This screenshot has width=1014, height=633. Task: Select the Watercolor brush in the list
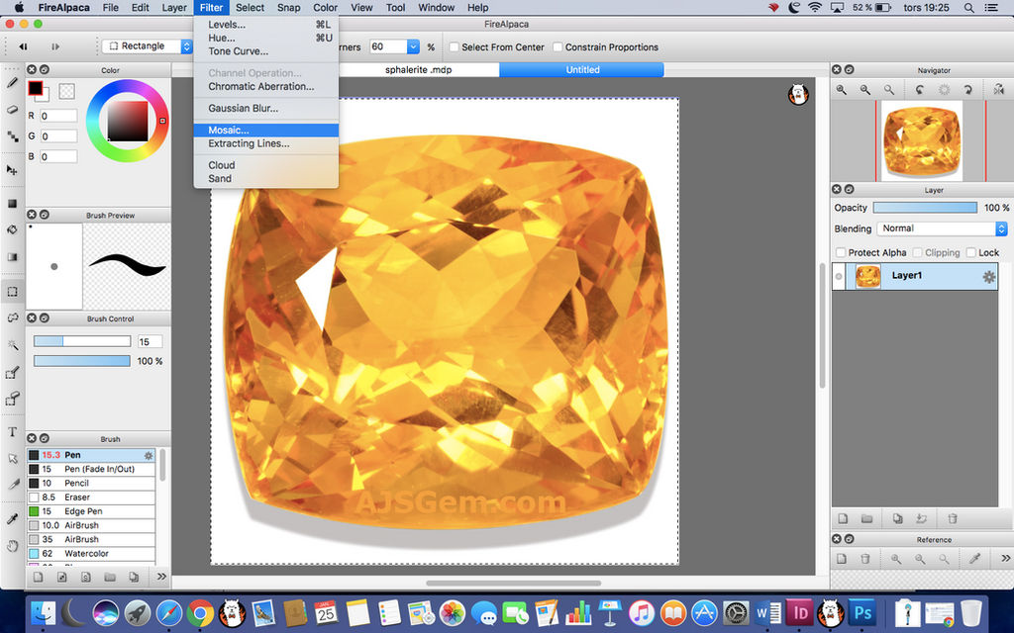[x=91, y=554]
